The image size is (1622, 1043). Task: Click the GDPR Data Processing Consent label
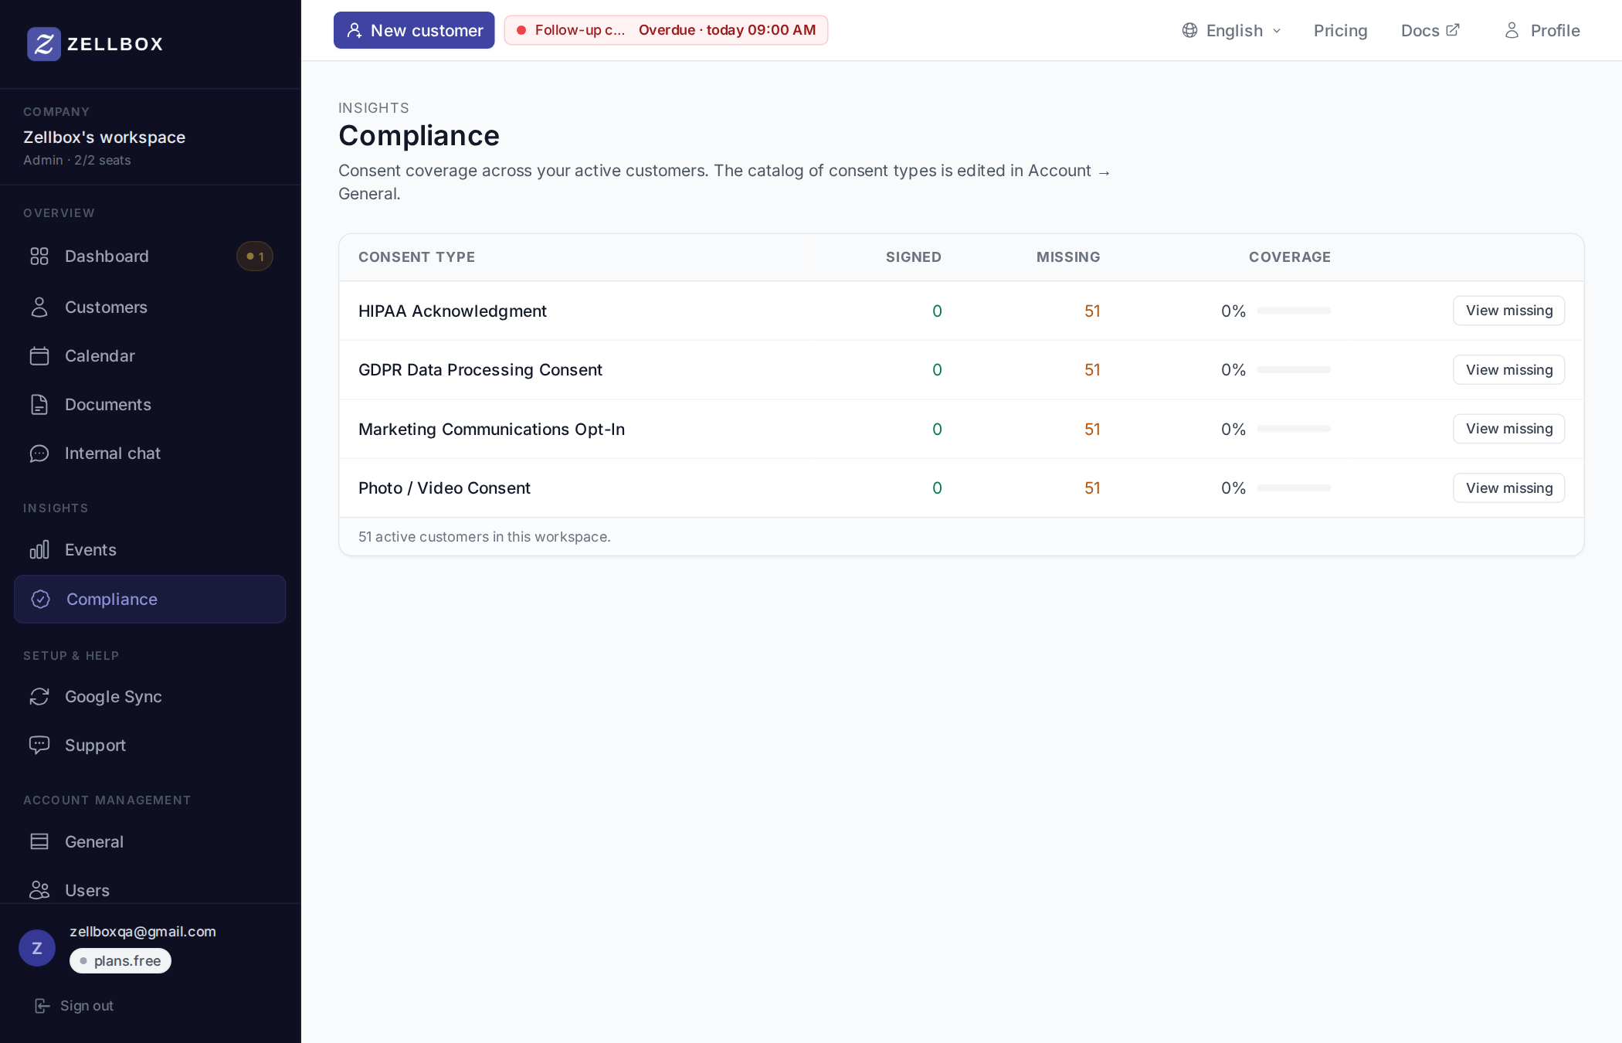pos(480,370)
